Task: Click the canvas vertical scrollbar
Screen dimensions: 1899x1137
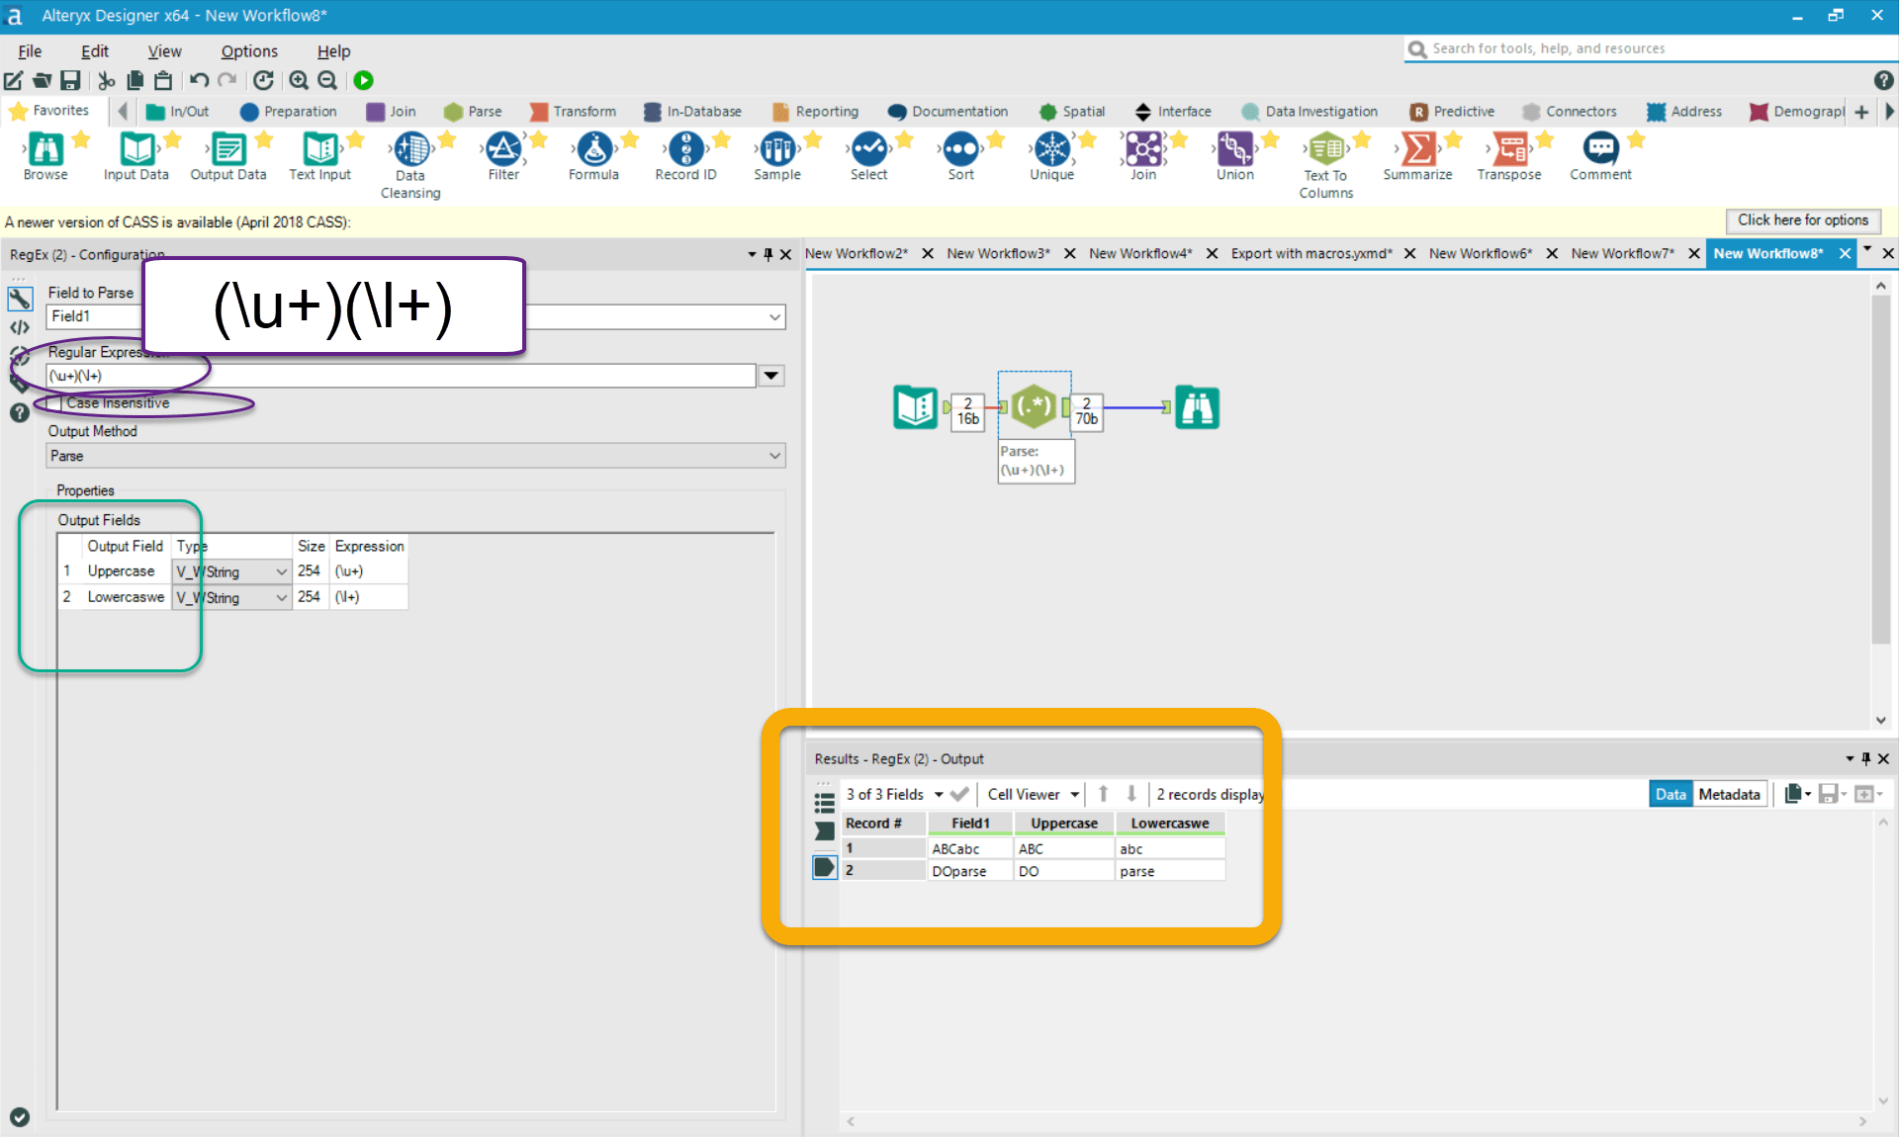Action: [1880, 470]
